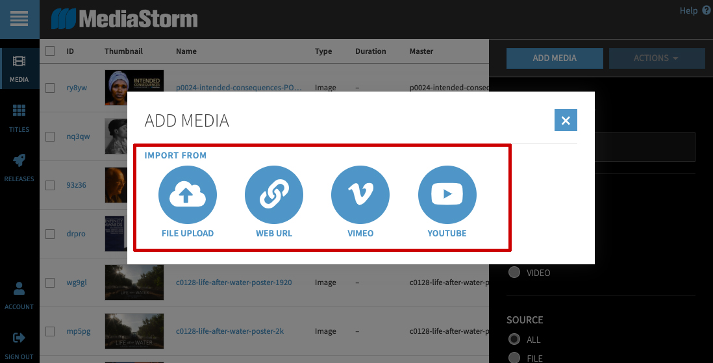The width and height of the screenshot is (713, 363).
Task: Check the row drpro checkbox
Action: pyautogui.click(x=50, y=234)
